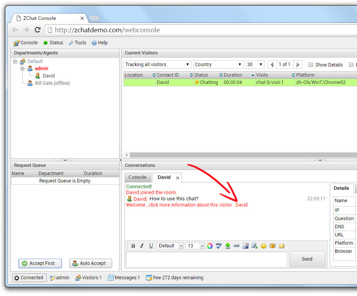Go back with the browser back arrow
The height and width of the screenshot is (296, 357).
tap(15, 30)
